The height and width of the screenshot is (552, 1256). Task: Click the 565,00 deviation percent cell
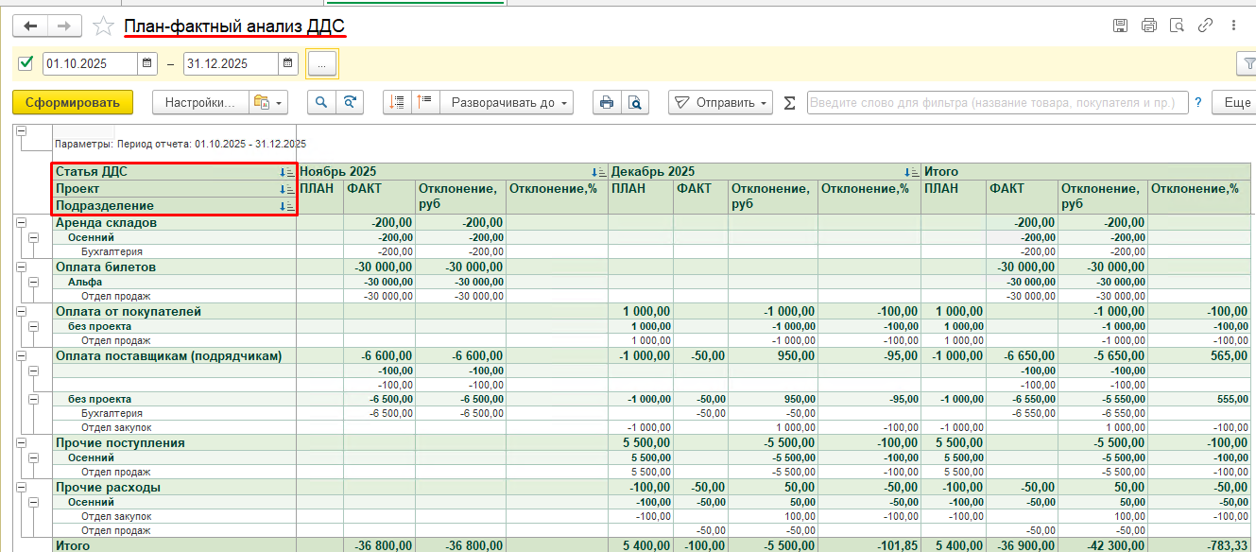(x=1201, y=355)
